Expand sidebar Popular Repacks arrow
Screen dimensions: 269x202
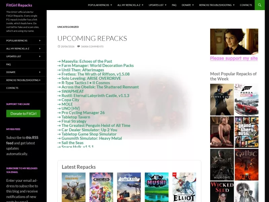[x=40, y=40]
